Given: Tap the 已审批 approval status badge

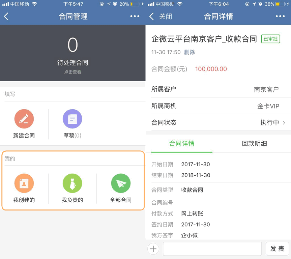Looking at the screenshot, I should (x=271, y=39).
